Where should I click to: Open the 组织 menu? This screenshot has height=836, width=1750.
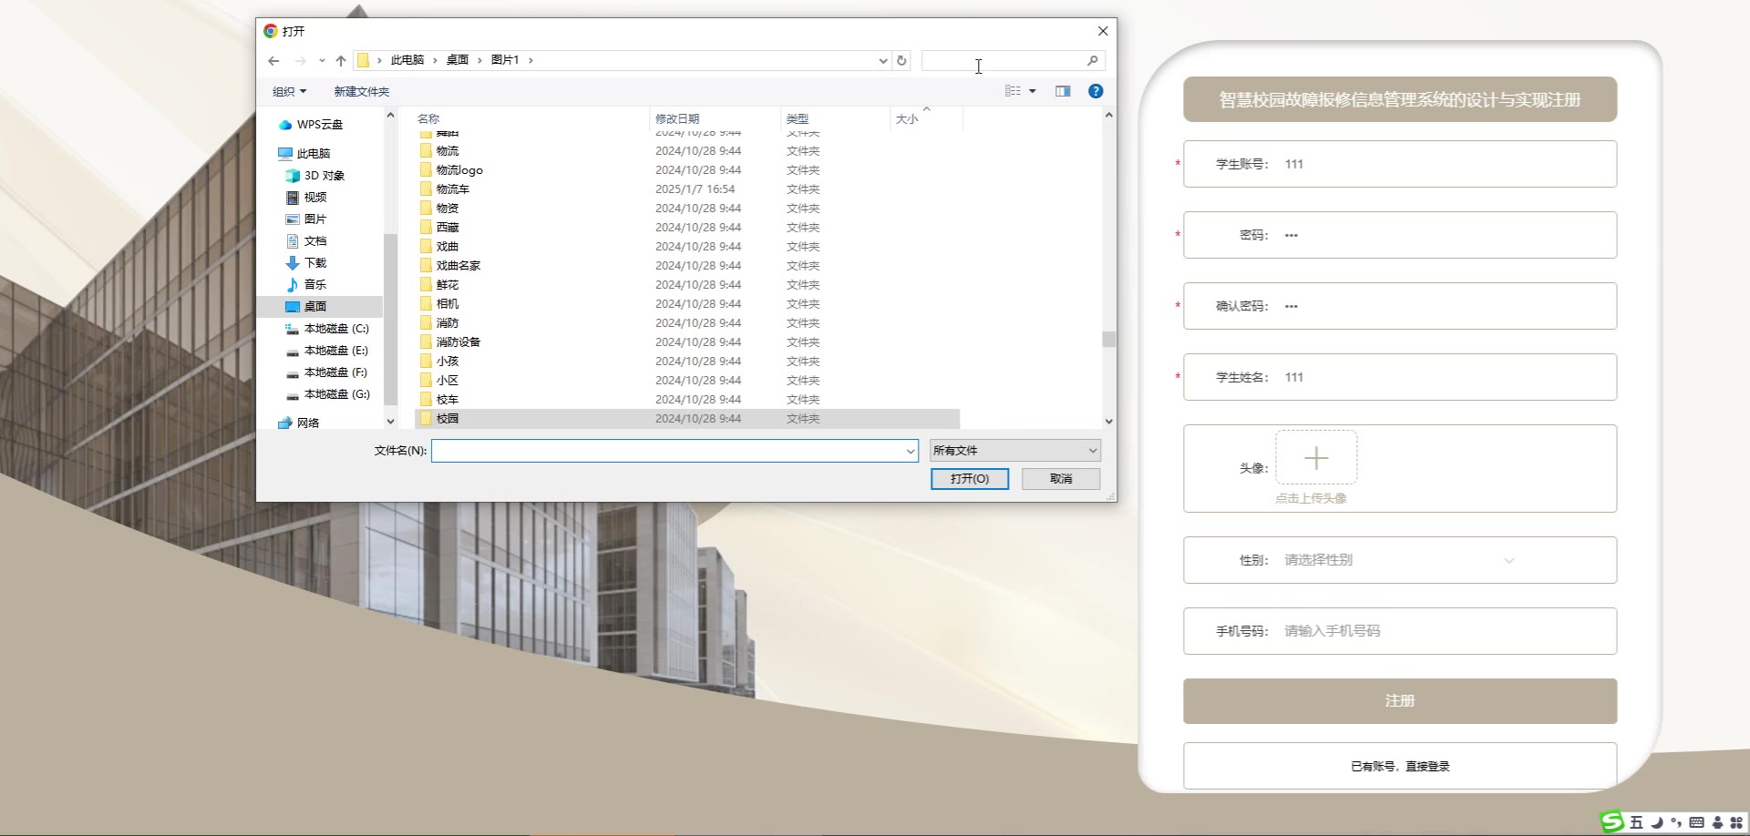pyautogui.click(x=289, y=91)
